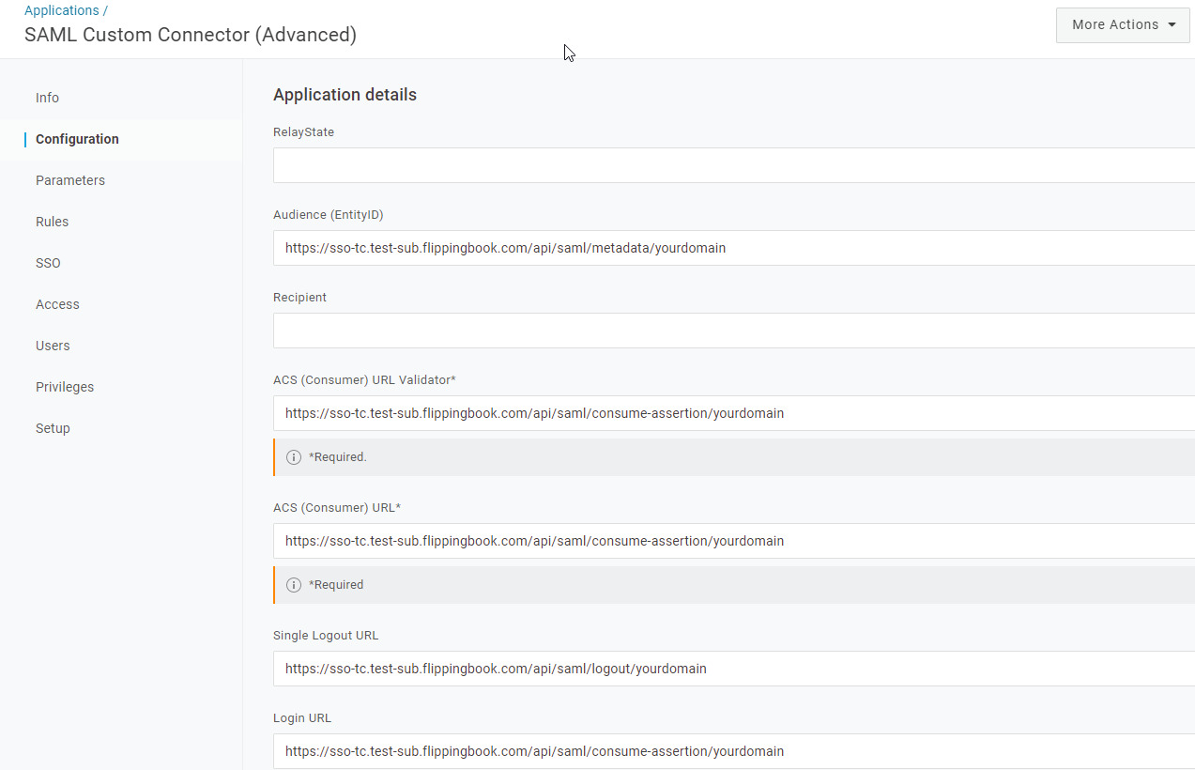Click the info icon under ACS (Consumer) URL field

(294, 585)
